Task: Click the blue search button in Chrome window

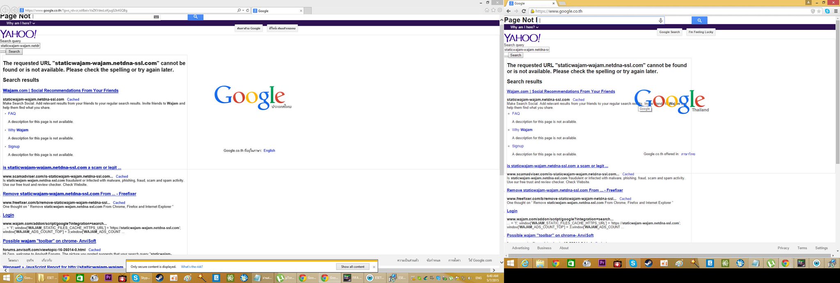Action: tap(699, 20)
